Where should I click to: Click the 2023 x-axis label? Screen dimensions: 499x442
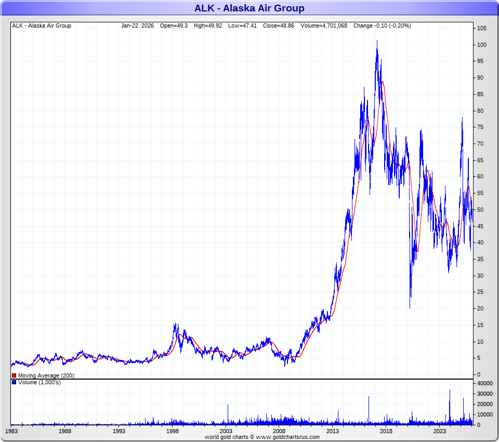pyautogui.click(x=440, y=431)
